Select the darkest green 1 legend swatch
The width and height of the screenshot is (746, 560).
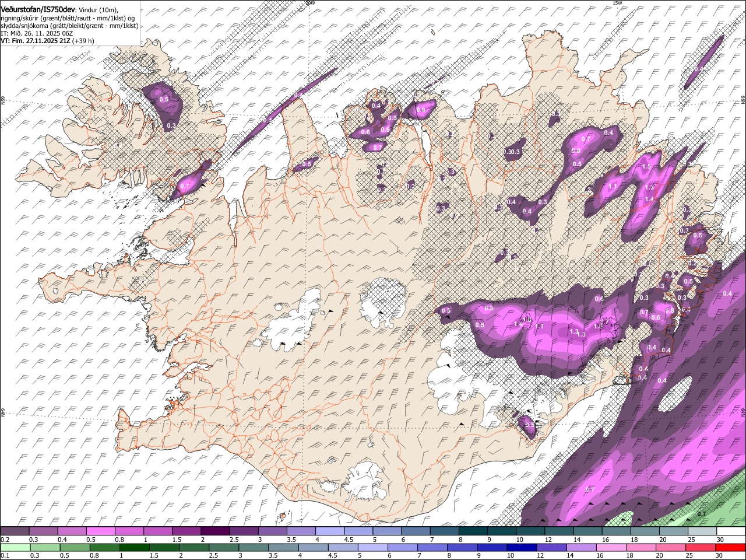click(135, 547)
